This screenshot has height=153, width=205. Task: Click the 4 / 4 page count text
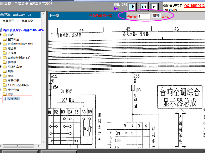coord(165,17)
